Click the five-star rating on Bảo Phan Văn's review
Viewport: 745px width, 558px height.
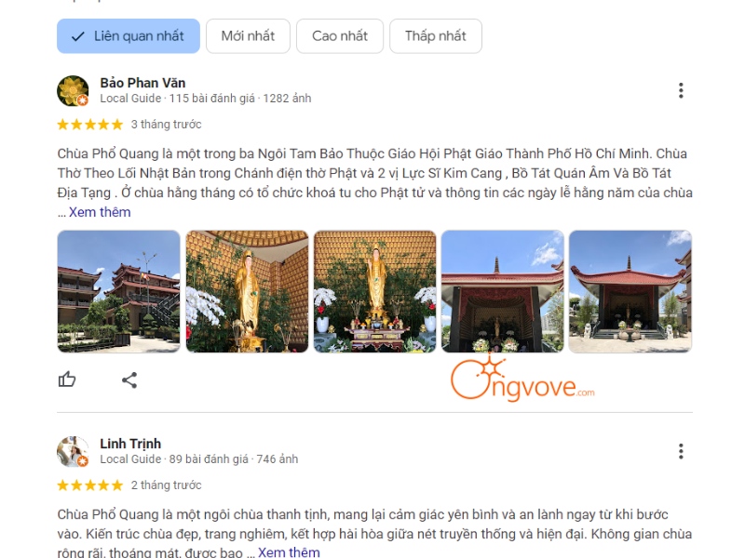tap(89, 125)
